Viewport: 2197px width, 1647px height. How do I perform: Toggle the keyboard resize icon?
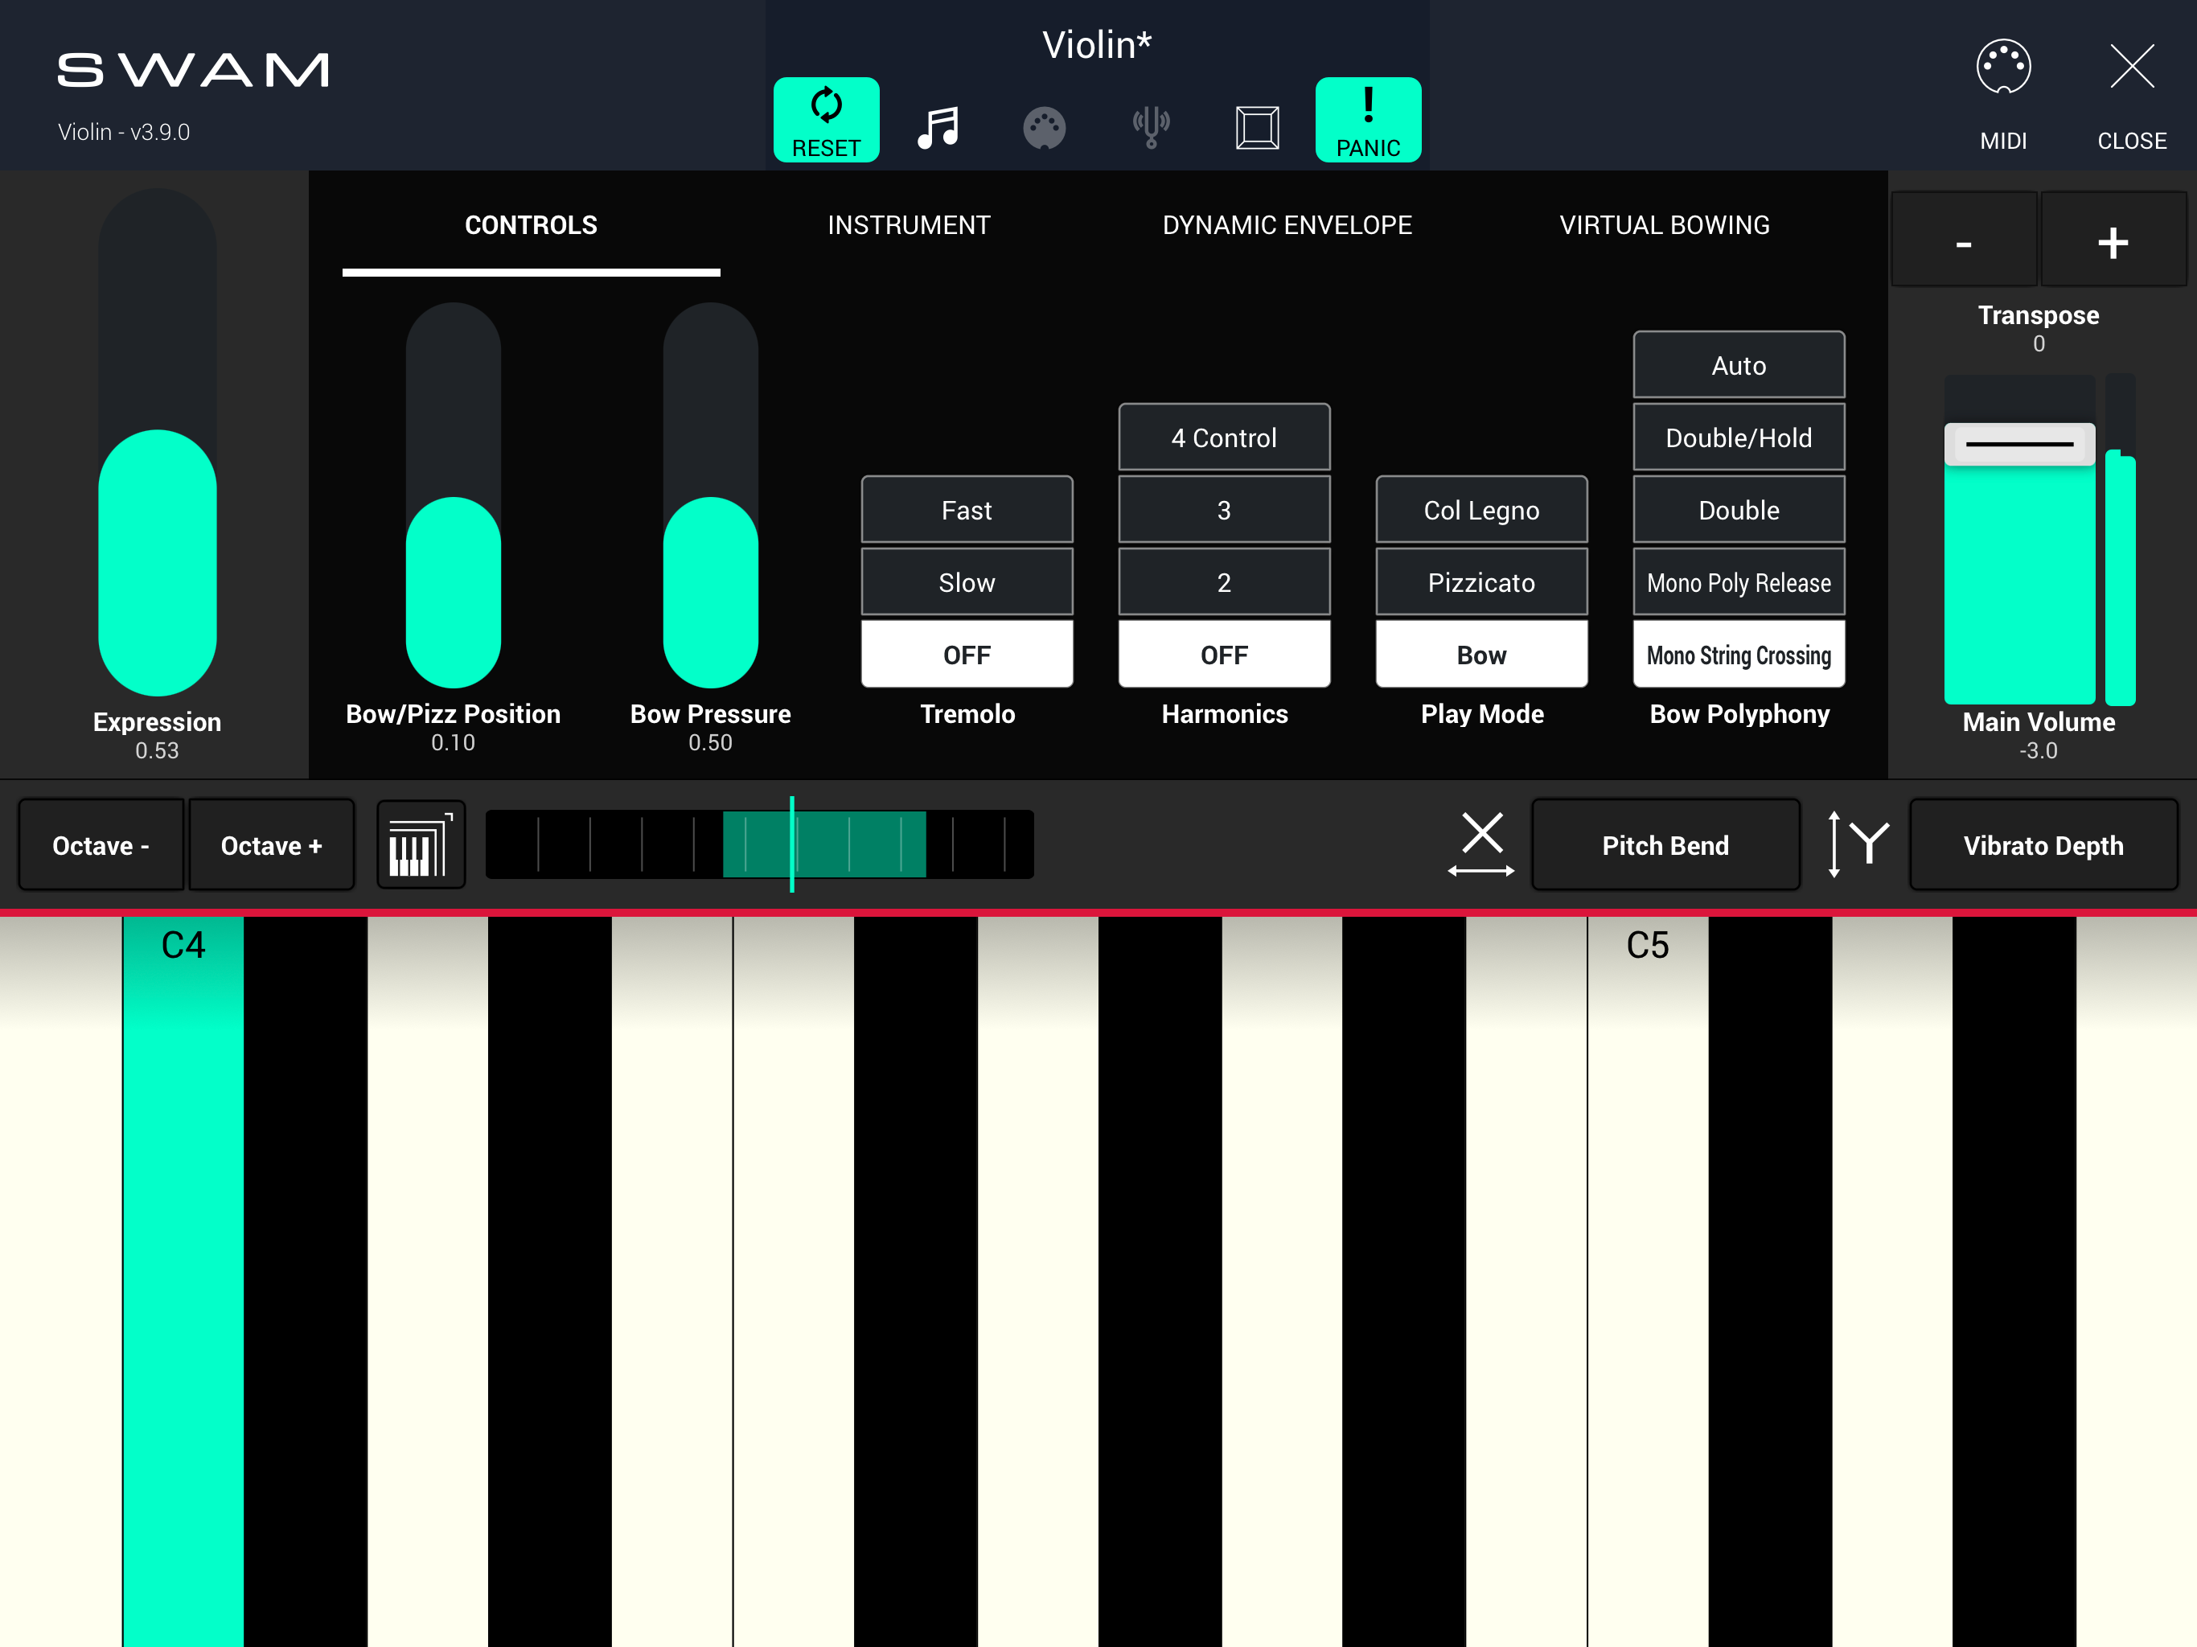pos(421,844)
